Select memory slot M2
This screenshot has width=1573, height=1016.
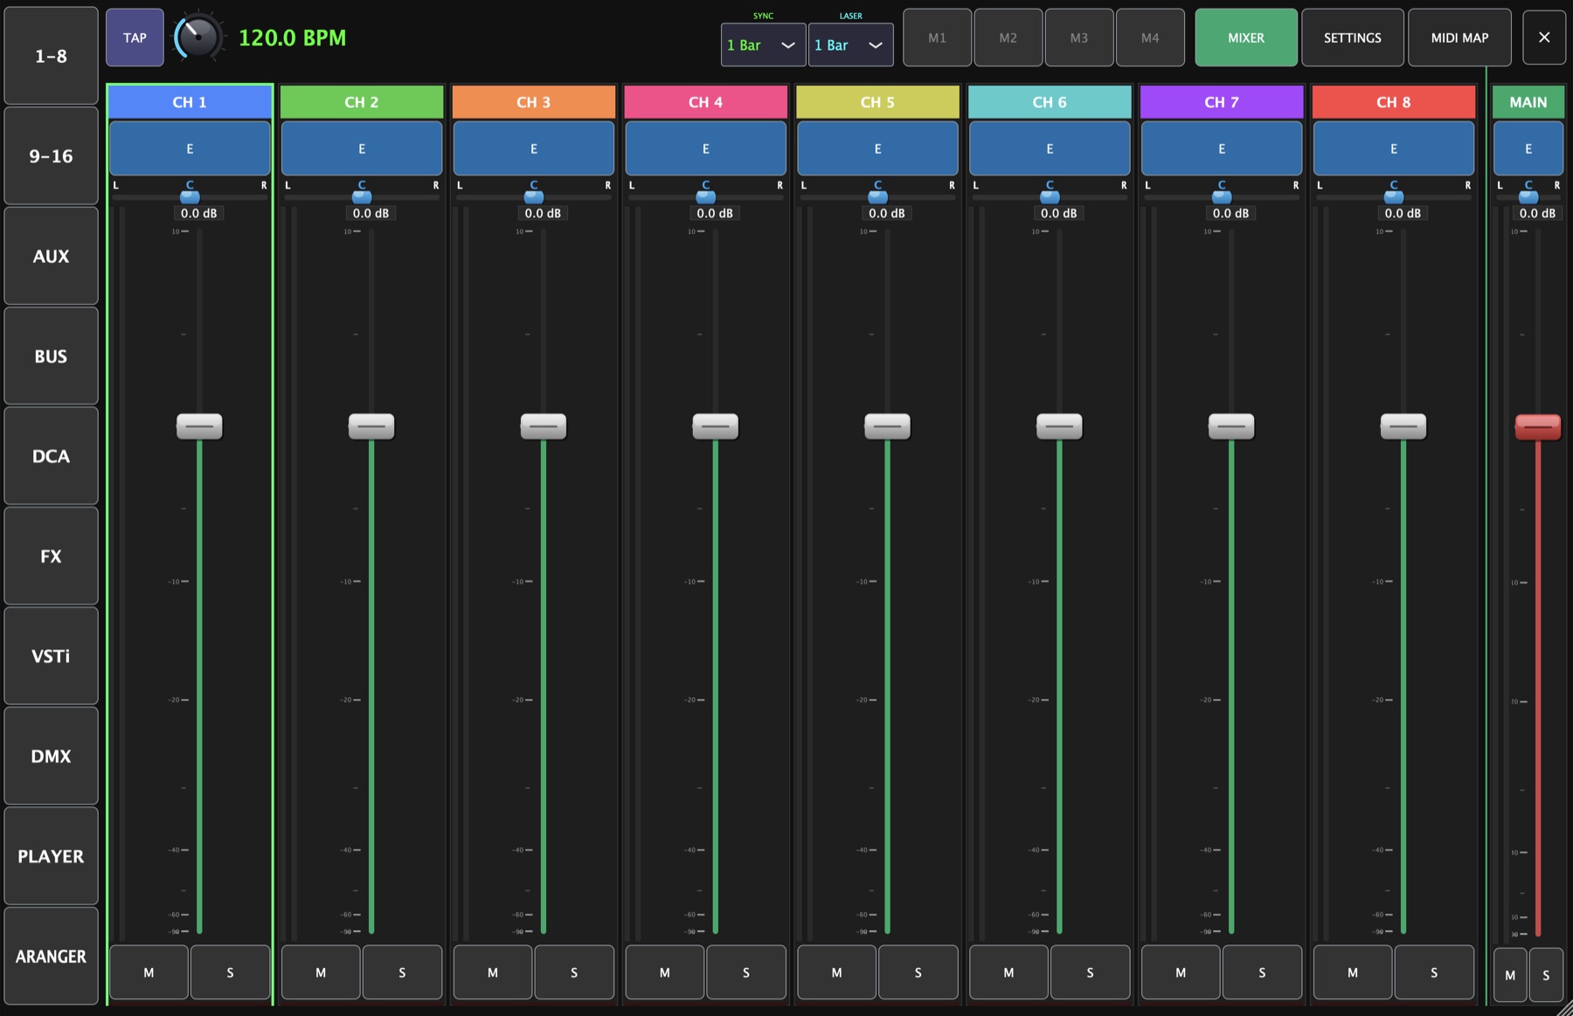point(1008,38)
